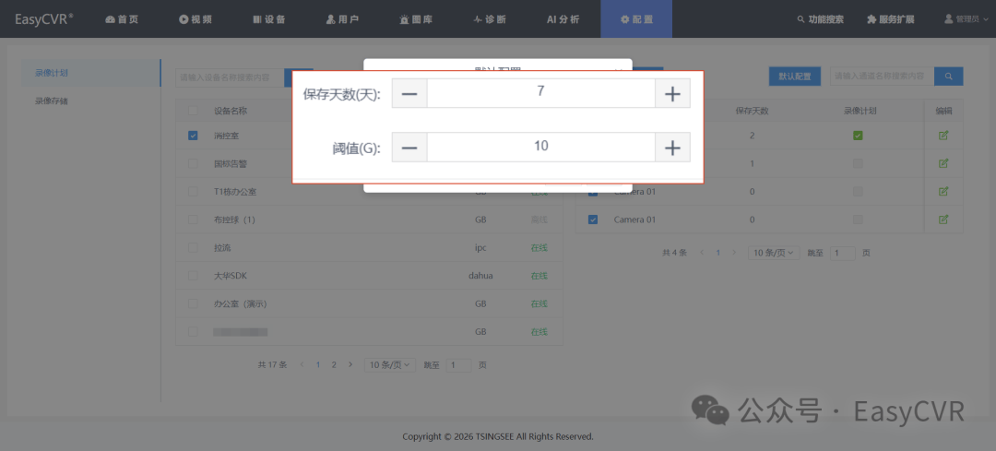
Task: Expand the 管理员 account dropdown
Action: click(x=966, y=19)
